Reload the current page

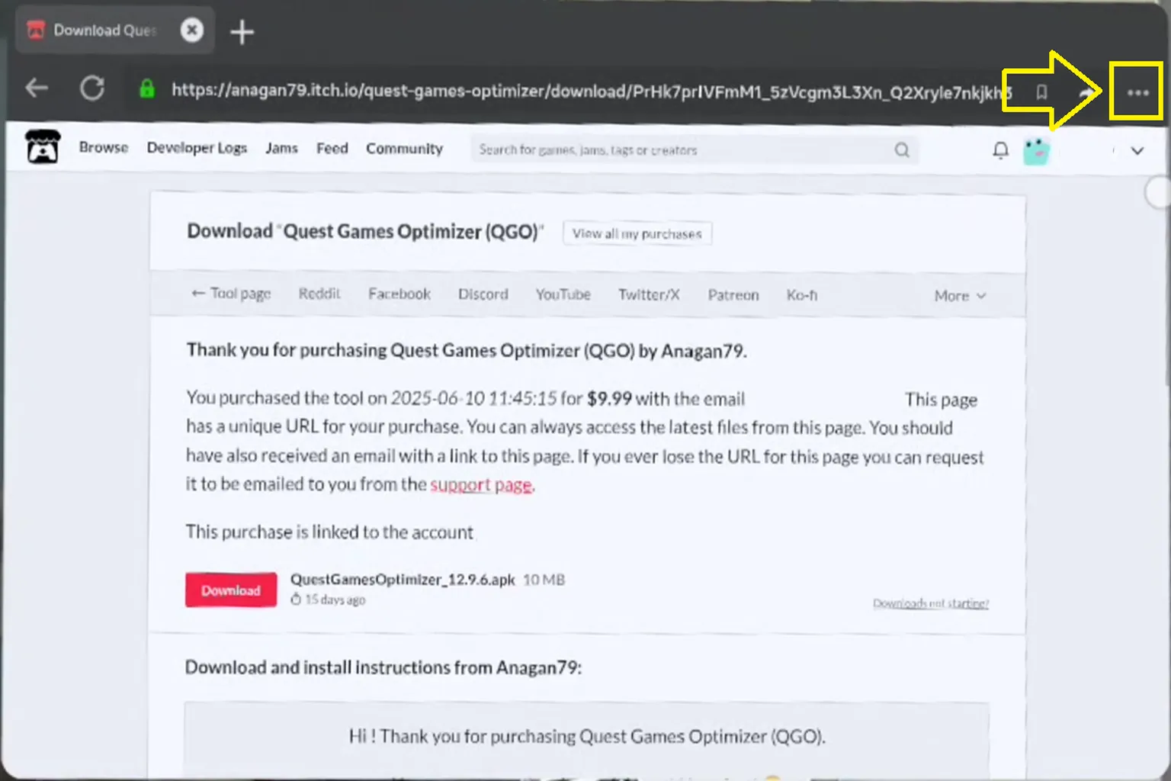(x=92, y=88)
